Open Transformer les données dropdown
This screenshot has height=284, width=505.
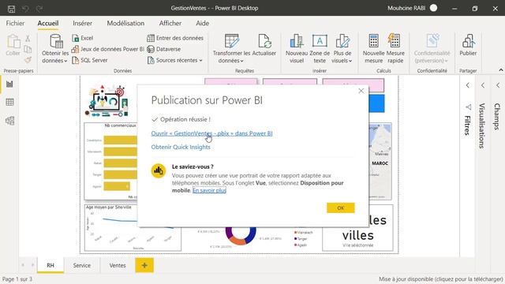(231, 49)
